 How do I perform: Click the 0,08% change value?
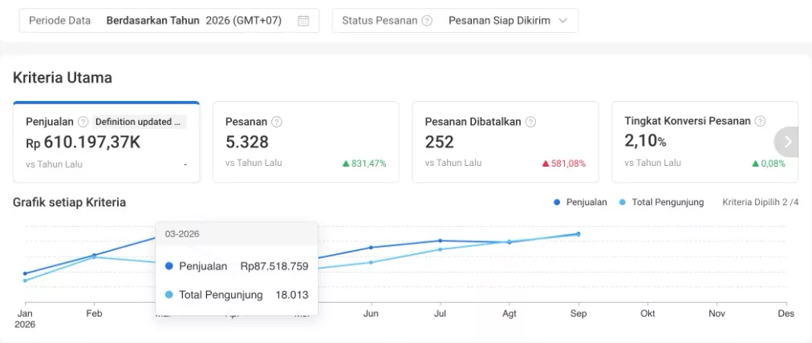(x=769, y=163)
